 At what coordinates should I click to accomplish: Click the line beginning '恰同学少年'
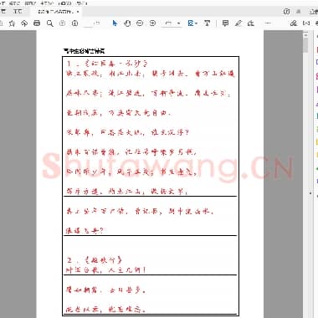coord(131,172)
